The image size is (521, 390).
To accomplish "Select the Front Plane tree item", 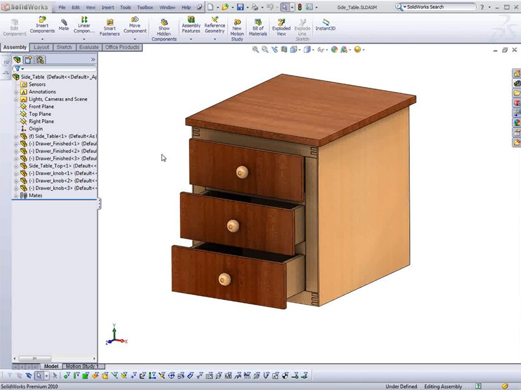I will coord(41,107).
